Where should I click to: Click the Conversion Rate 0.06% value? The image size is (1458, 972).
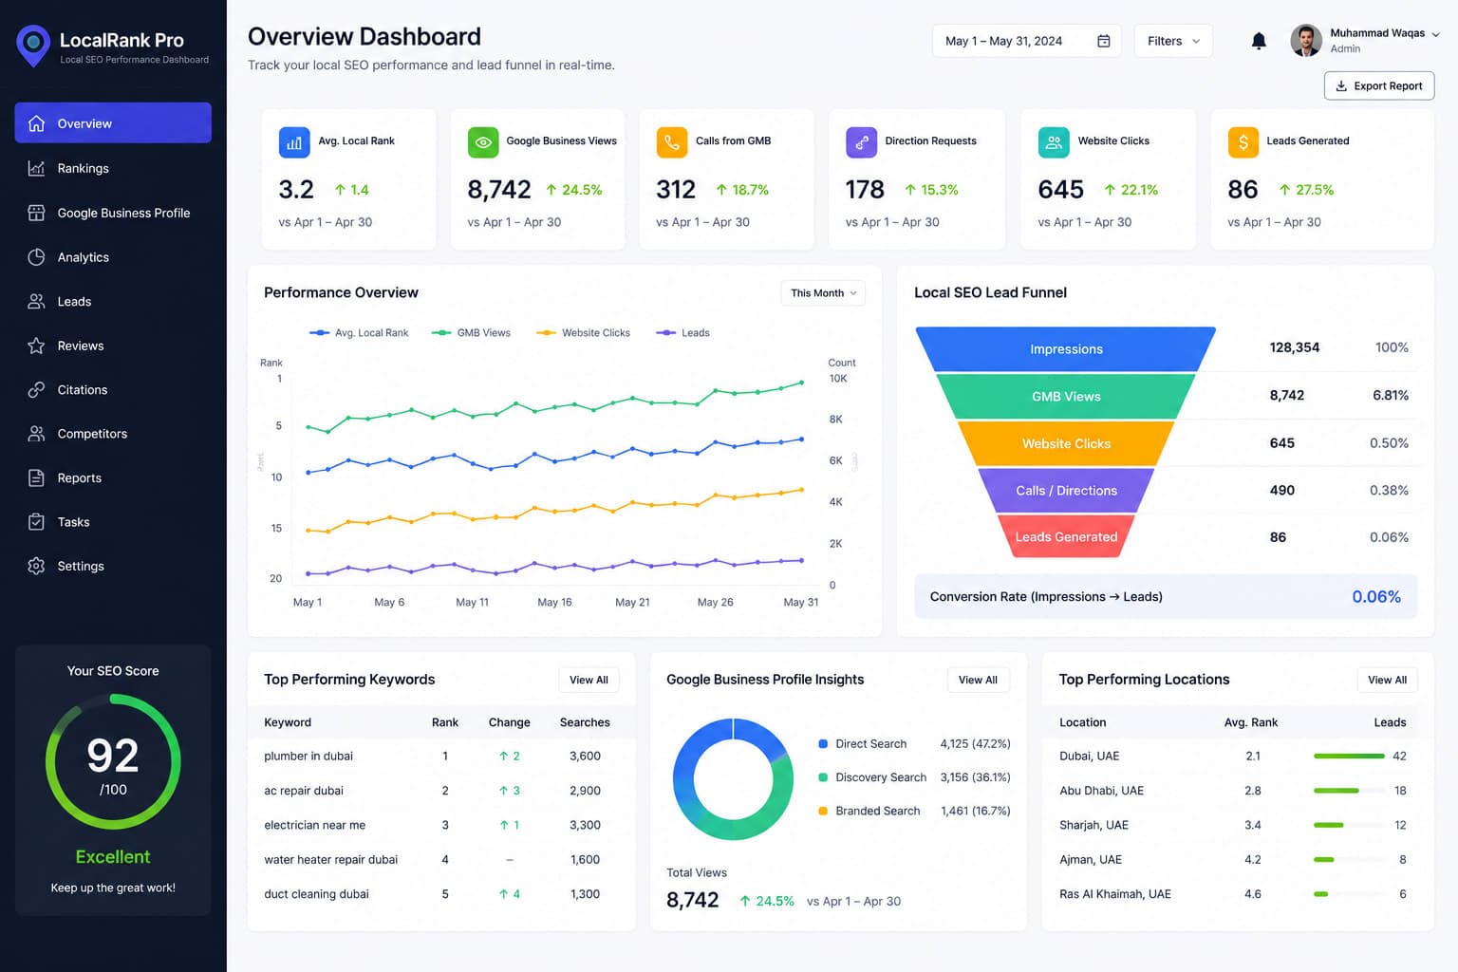(1375, 597)
